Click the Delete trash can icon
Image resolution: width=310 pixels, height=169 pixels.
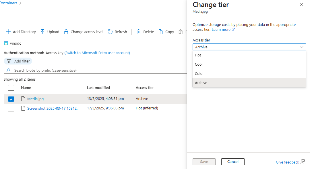[x=139, y=32]
